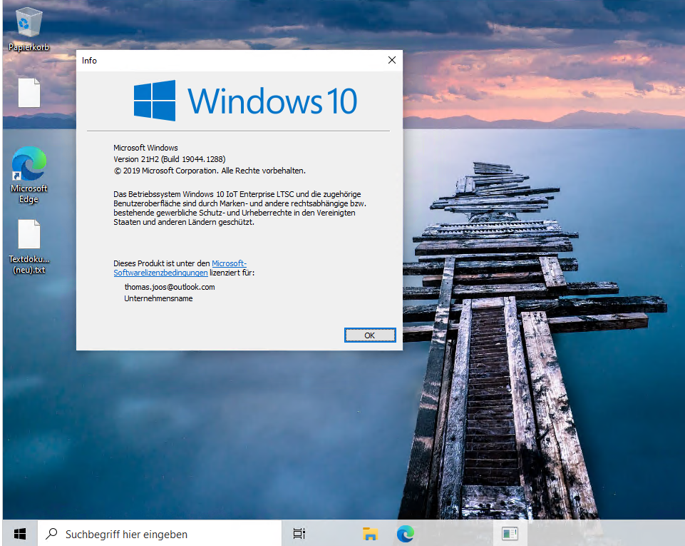Screen dimensions: 685x546
Task: Open File Explorer from the taskbar
Action: tap(370, 534)
